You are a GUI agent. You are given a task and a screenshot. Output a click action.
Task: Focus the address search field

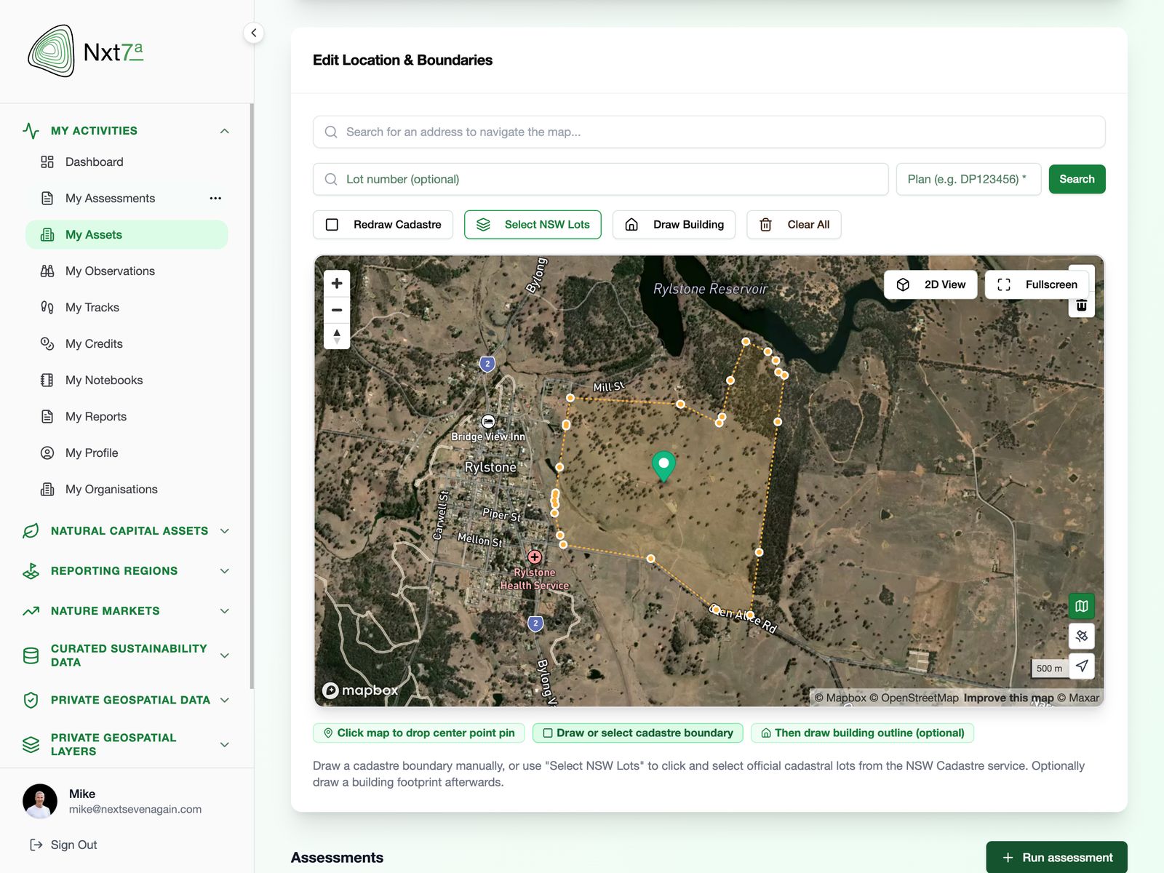[x=709, y=132]
